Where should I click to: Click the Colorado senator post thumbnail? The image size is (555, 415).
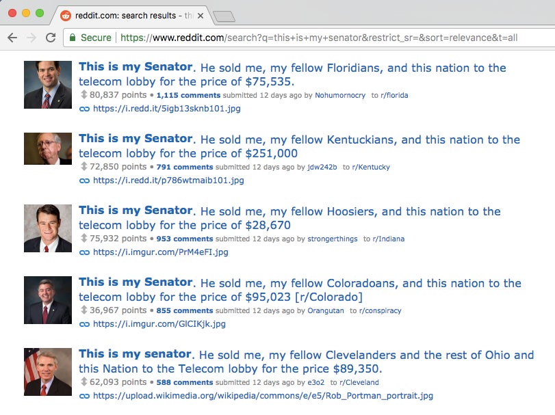pyautogui.click(x=48, y=300)
